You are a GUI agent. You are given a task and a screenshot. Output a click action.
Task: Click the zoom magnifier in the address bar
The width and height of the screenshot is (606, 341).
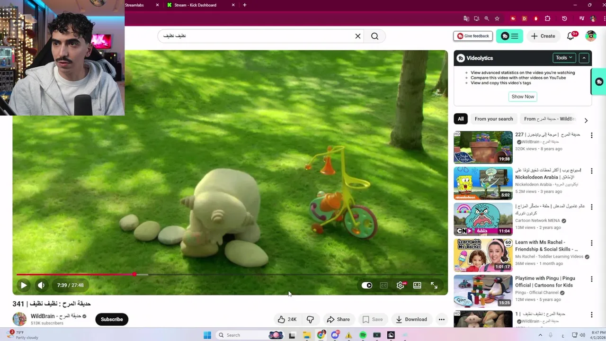pos(487,18)
